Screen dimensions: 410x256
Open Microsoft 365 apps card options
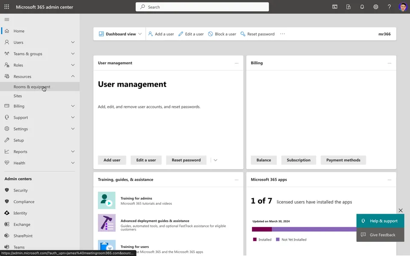coord(389,180)
